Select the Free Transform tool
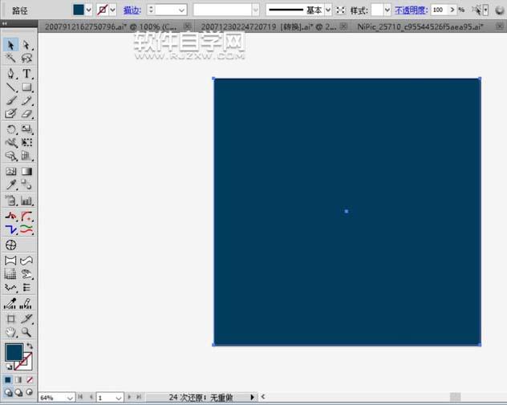Image resolution: width=507 pixels, height=405 pixels. point(26,143)
